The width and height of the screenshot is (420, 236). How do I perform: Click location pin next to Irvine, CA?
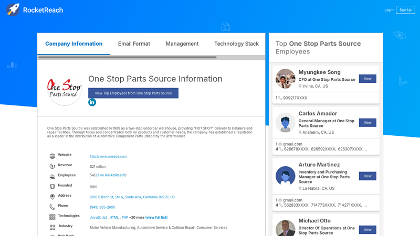click(300, 86)
